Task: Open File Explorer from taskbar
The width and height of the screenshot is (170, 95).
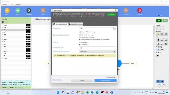Action: (83, 92)
